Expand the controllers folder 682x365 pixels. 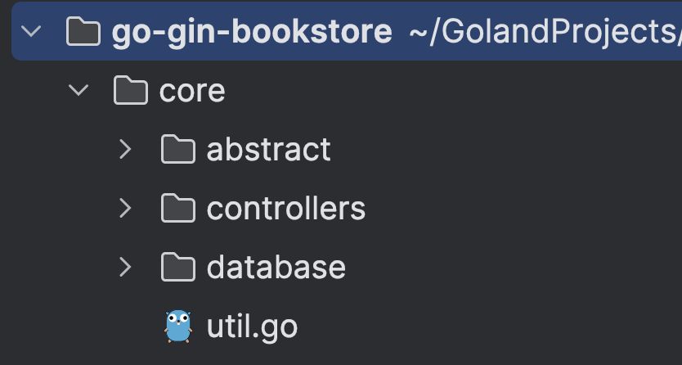click(125, 208)
